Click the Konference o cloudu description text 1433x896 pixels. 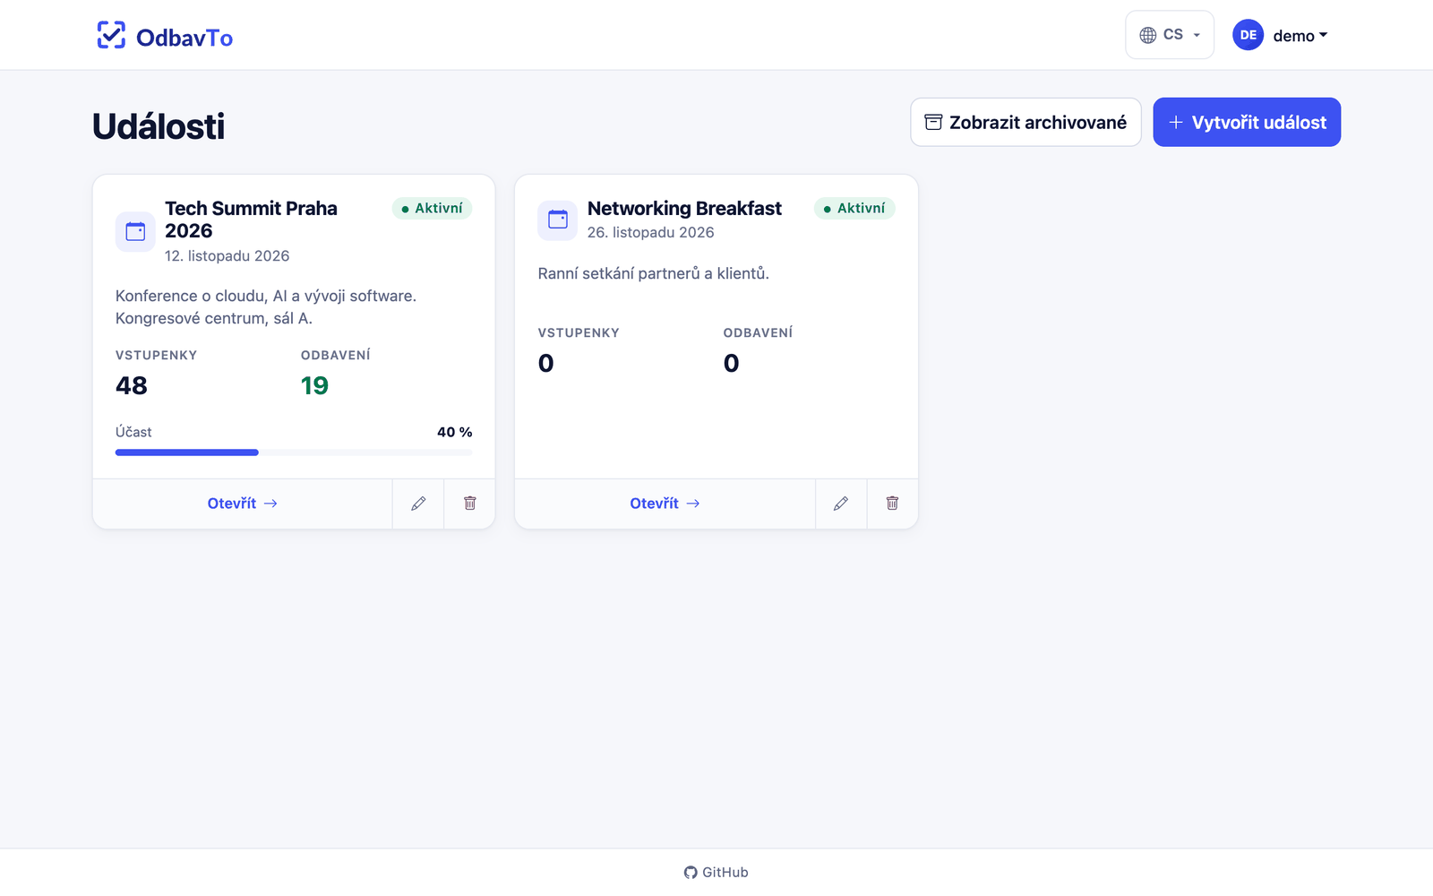pos(266,307)
